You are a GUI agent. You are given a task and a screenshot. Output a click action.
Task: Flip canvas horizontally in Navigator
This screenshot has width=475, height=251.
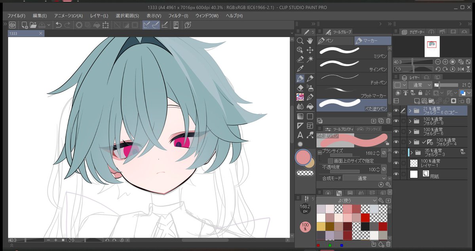(460, 69)
